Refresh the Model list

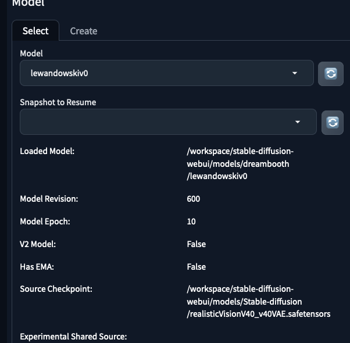pos(331,74)
